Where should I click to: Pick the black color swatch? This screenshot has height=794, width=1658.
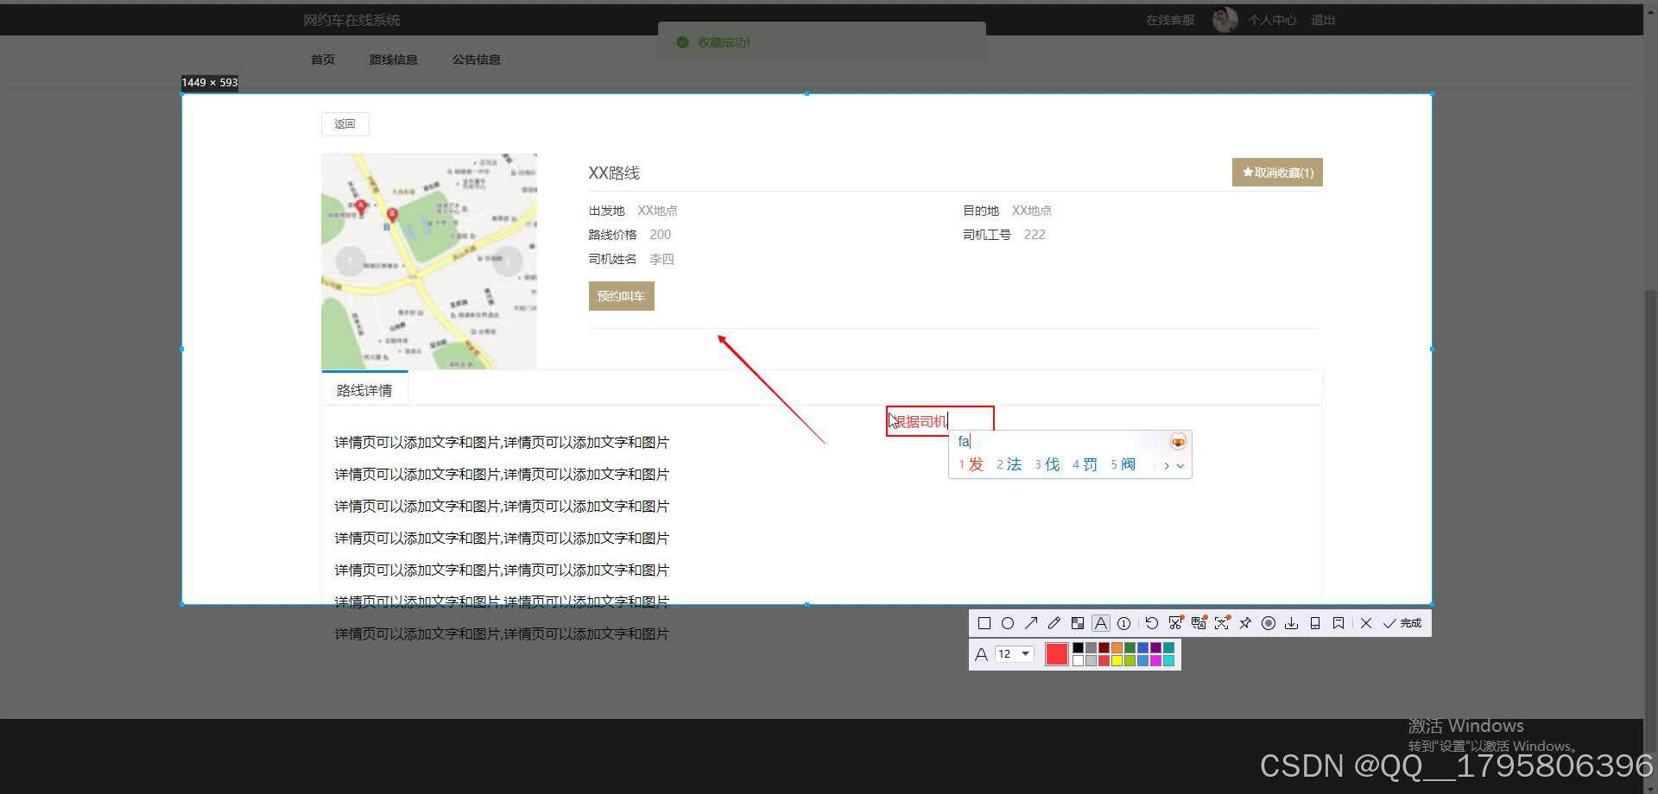[1078, 647]
